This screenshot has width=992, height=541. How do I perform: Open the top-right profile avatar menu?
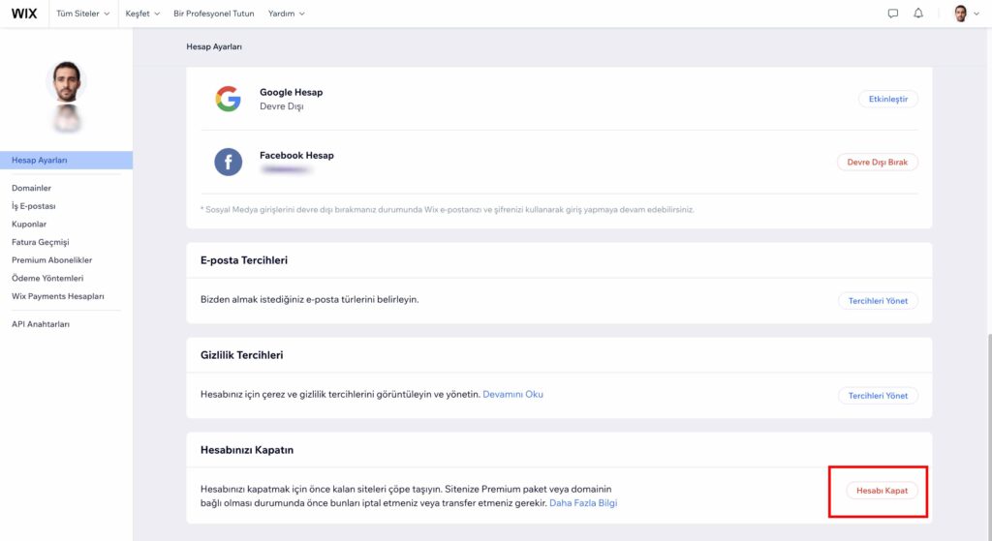[x=966, y=14]
